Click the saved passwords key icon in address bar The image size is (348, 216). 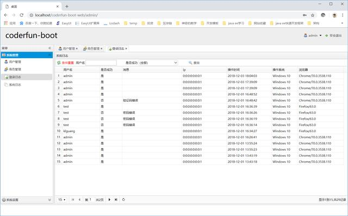coord(304,15)
